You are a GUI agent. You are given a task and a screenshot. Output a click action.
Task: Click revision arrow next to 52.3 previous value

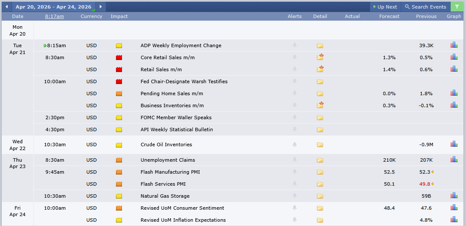pos(432,172)
